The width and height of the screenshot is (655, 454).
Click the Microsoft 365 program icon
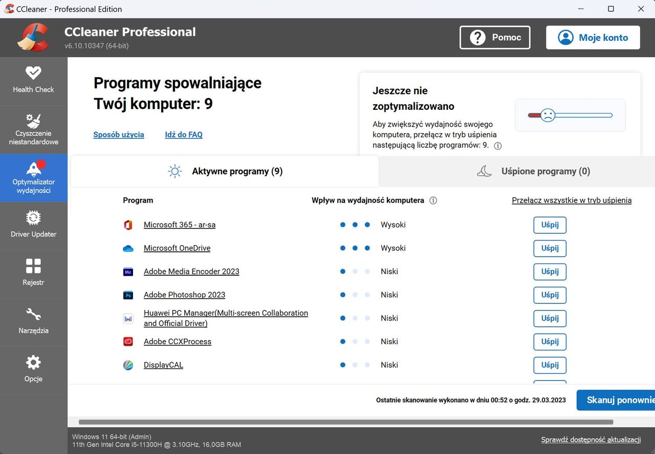pyautogui.click(x=128, y=225)
